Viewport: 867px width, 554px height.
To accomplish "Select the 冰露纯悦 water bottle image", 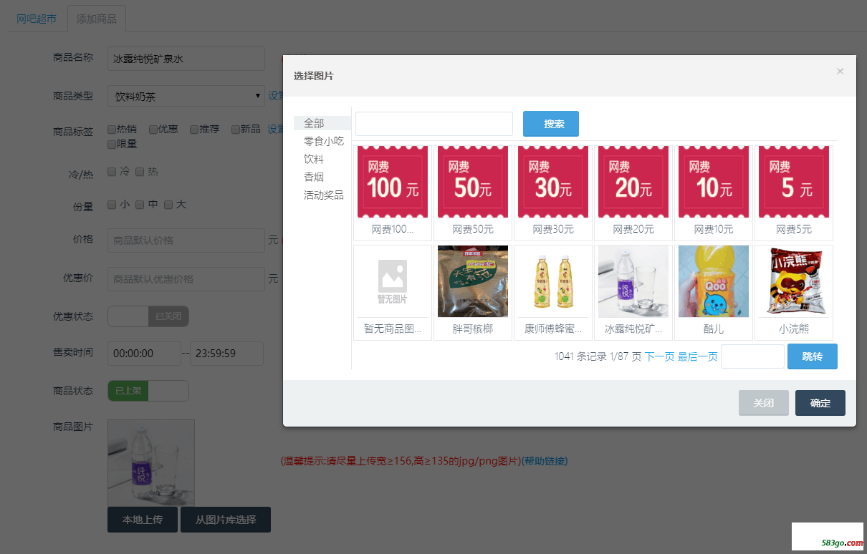I will click(633, 281).
